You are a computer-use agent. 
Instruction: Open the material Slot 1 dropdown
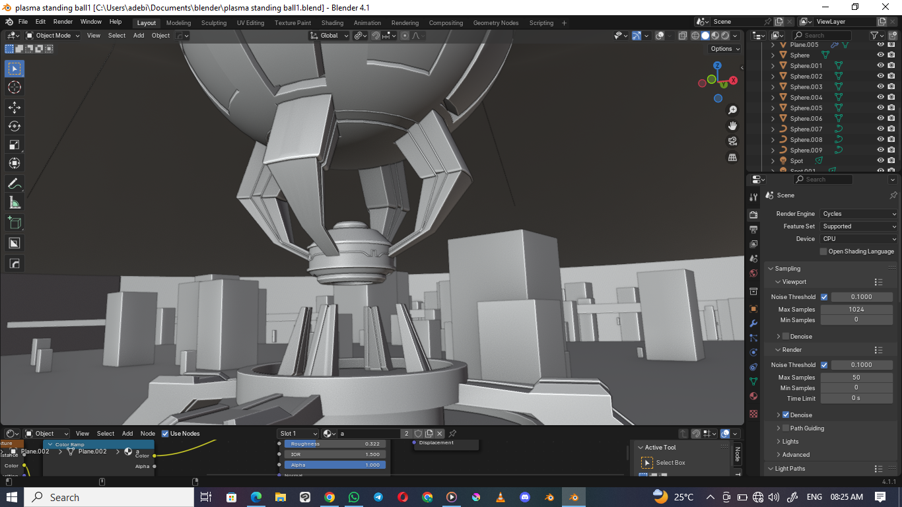point(298,434)
